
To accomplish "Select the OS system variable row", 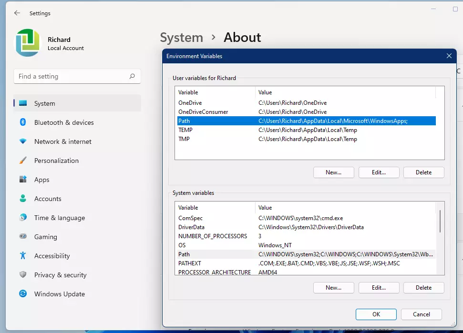I will pyautogui.click(x=307, y=245).
